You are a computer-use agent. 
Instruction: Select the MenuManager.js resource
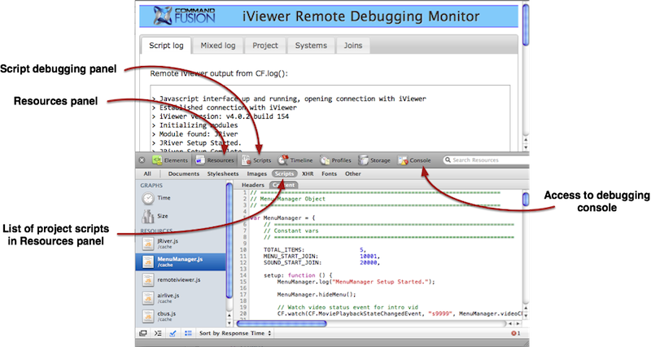tap(181, 261)
